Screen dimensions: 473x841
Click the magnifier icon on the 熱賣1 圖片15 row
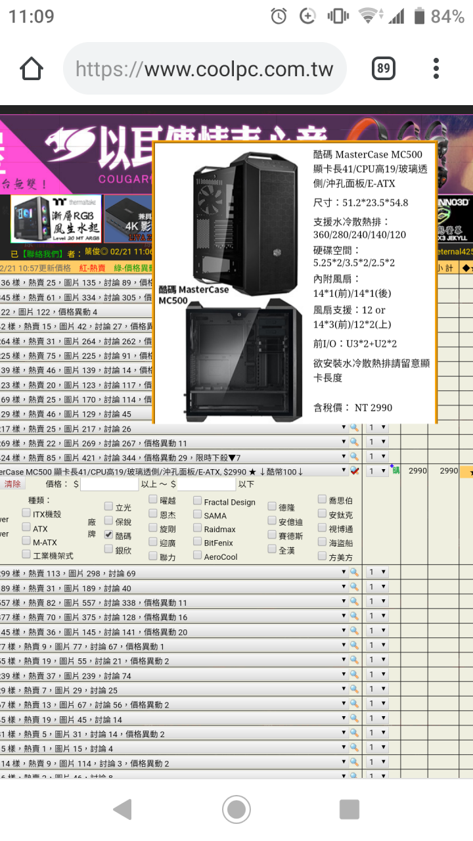(x=354, y=748)
